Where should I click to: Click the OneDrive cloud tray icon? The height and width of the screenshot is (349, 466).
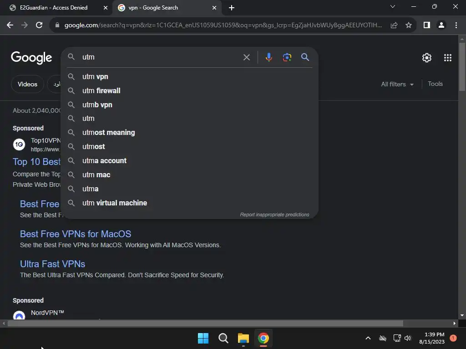click(x=383, y=338)
